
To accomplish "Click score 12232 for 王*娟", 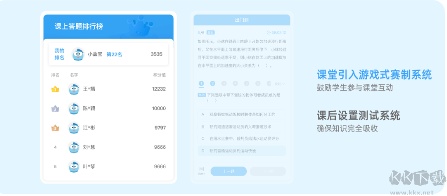I will pyautogui.click(x=159, y=89).
